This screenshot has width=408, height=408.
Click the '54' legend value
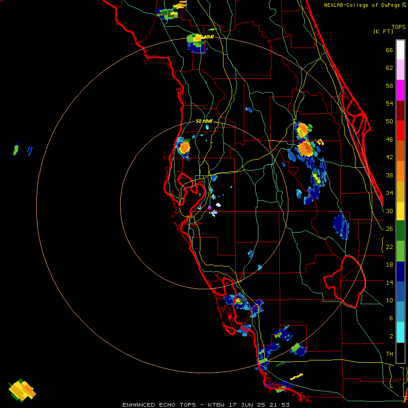point(389,103)
